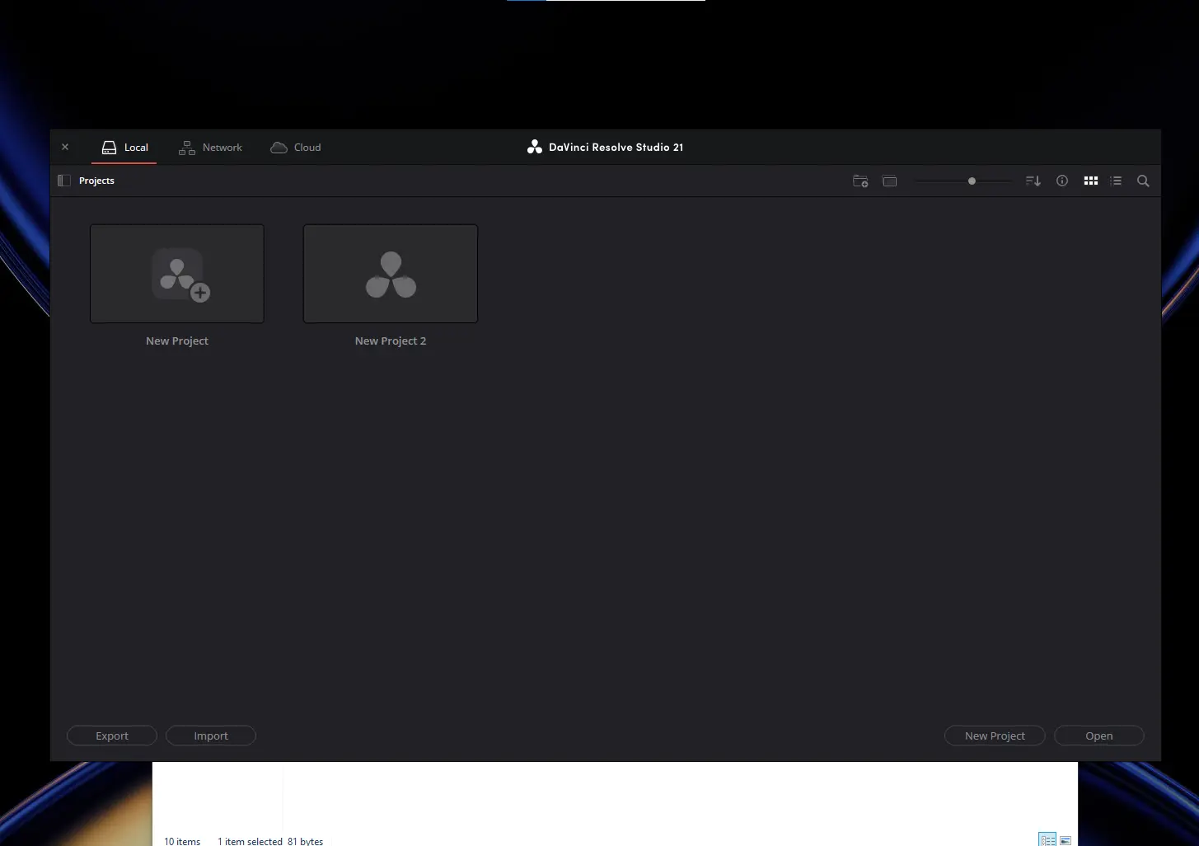Select the New Project 2 thumbnail
1199x846 pixels.
[391, 274]
